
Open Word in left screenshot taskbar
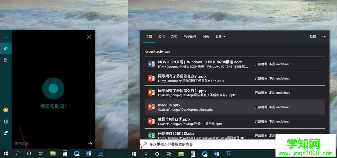(x=88, y=154)
